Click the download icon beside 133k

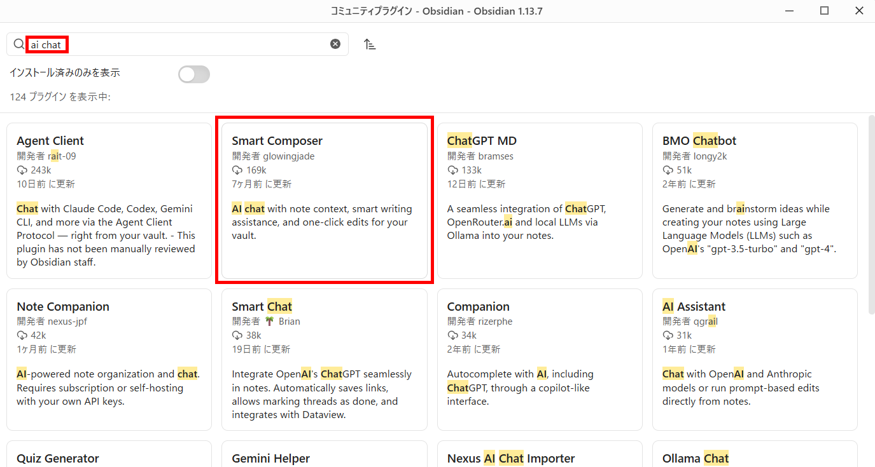(452, 170)
